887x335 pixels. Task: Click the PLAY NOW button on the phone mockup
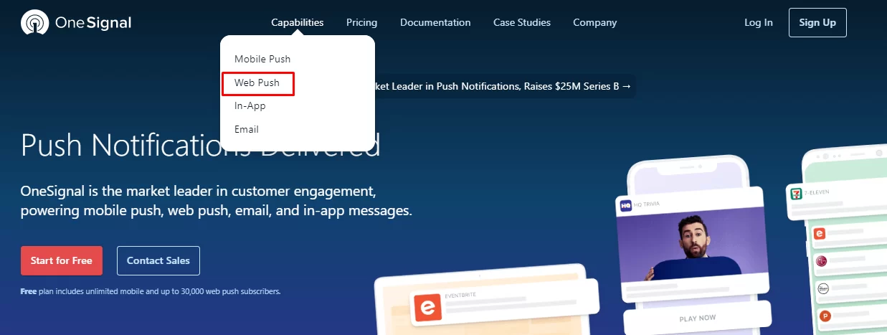[x=697, y=318]
